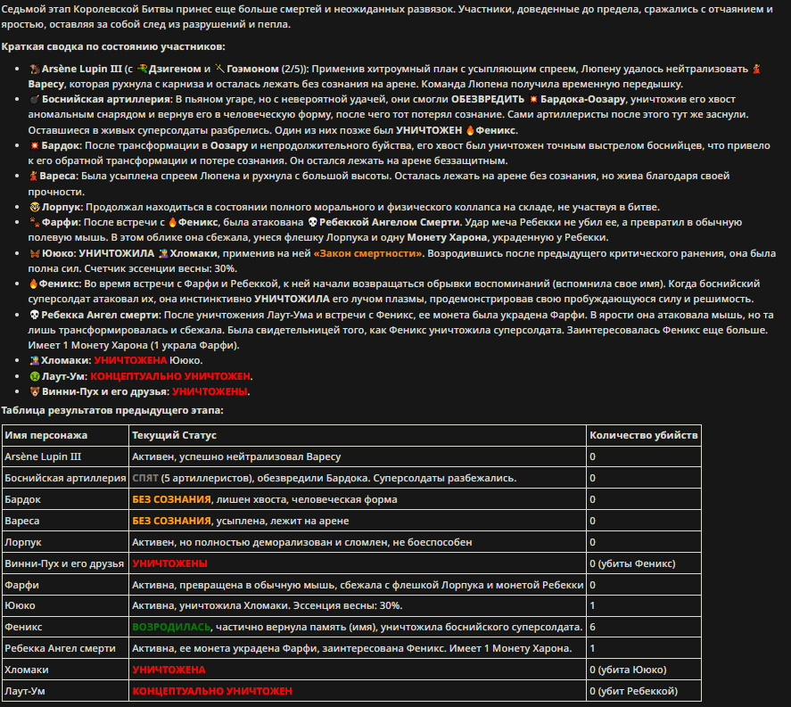Viewport: 791px width, 707px height.
Task: Click the red УНИЧТОЖЕНА status in the table
Action: [x=169, y=670]
